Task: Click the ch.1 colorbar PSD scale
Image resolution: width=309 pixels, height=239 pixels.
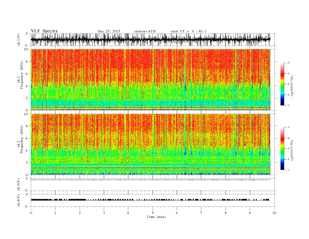Action: pos(282,84)
